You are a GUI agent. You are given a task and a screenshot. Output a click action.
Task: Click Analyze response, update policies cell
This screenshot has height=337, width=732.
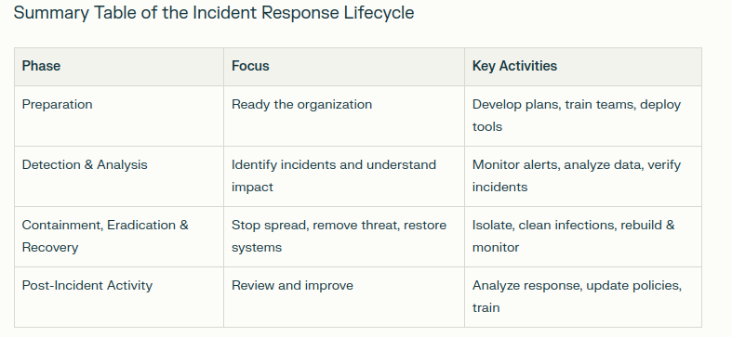583,297
